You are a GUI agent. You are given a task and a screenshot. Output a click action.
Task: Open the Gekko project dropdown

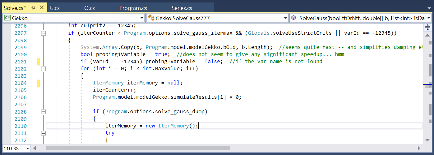(142, 18)
